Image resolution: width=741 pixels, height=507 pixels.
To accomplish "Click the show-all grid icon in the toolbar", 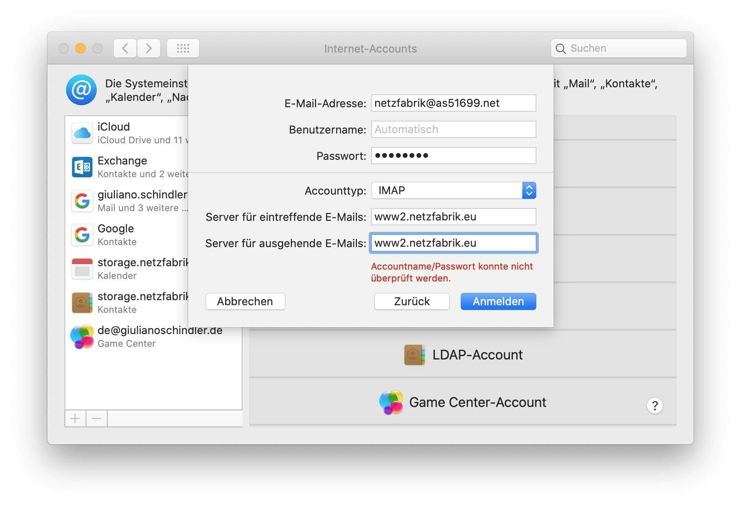I will point(183,48).
